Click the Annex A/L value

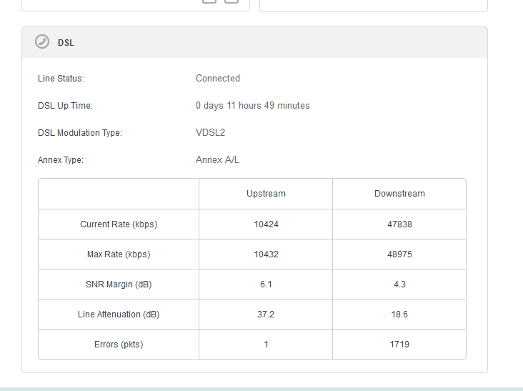217,160
